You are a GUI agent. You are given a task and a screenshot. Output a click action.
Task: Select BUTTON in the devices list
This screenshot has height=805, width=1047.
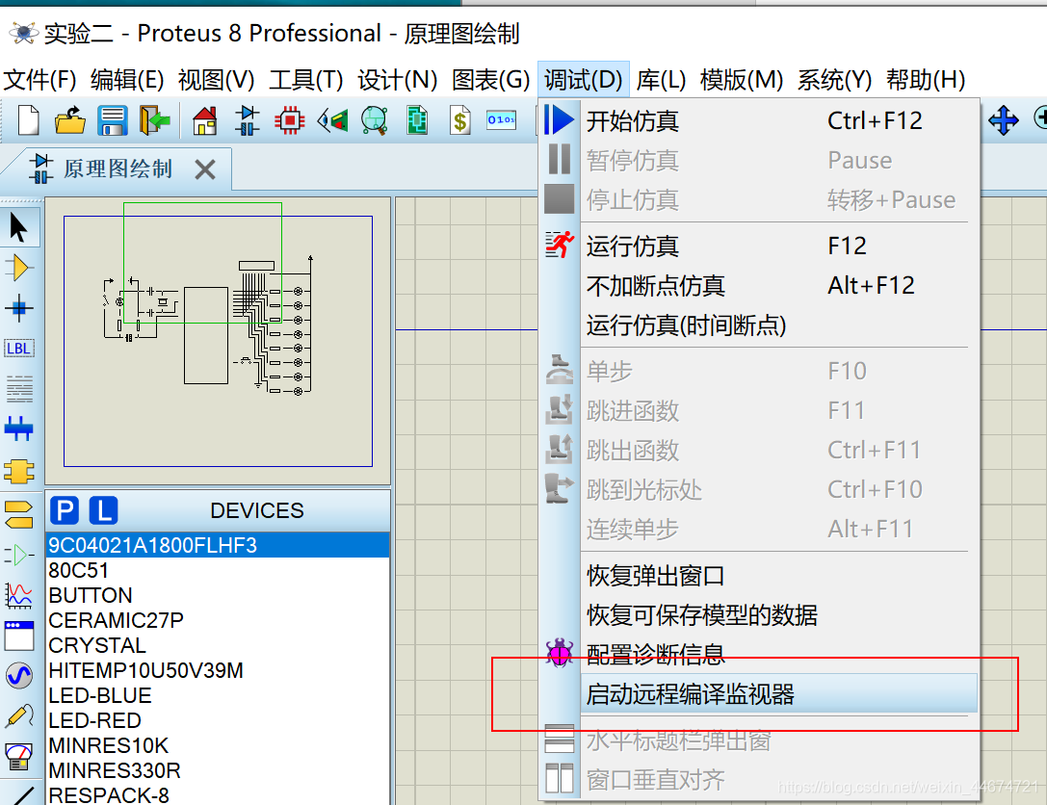(x=218, y=595)
